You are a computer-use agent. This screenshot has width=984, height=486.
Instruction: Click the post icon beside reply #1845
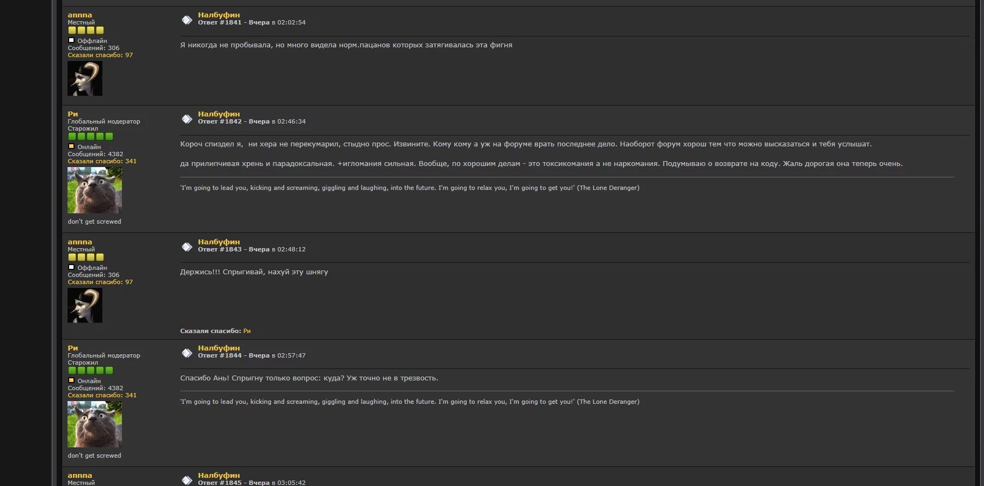click(x=187, y=480)
